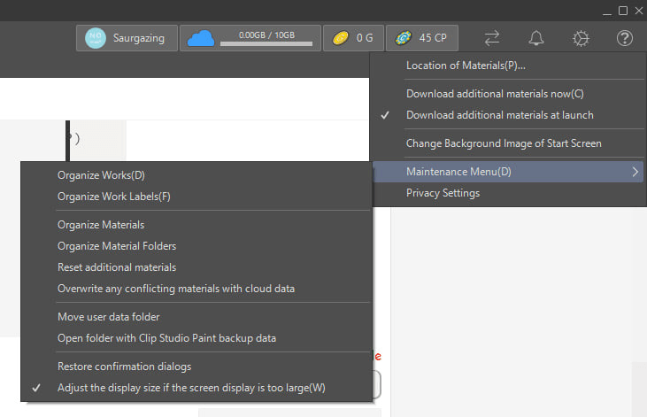
Task: Open the Saurgazing account button
Action: (x=127, y=38)
